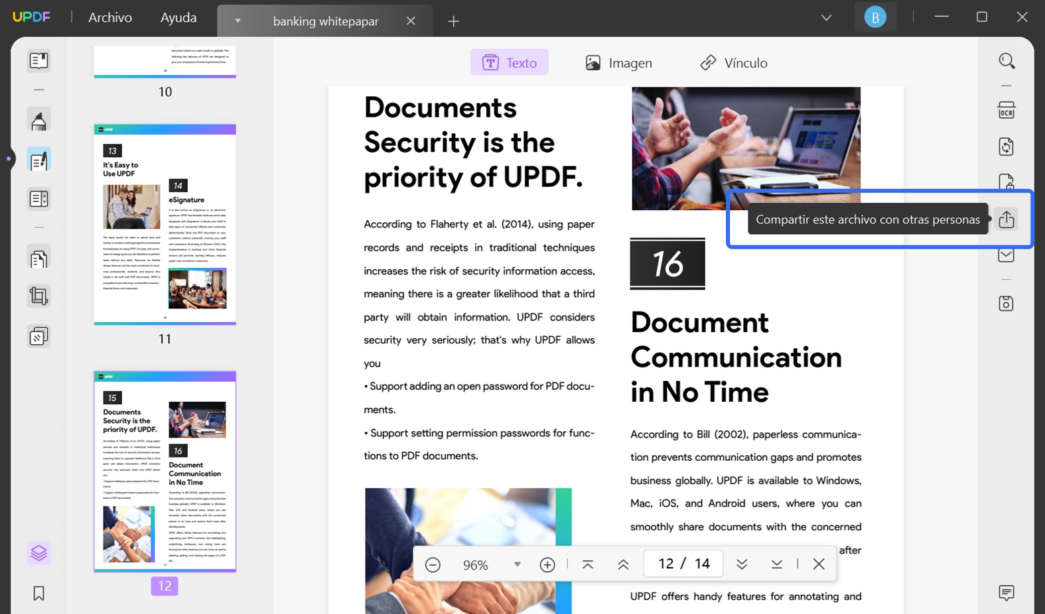This screenshot has width=1045, height=614.
Task: Open the Protect PDF lock icon
Action: [x=1007, y=182]
